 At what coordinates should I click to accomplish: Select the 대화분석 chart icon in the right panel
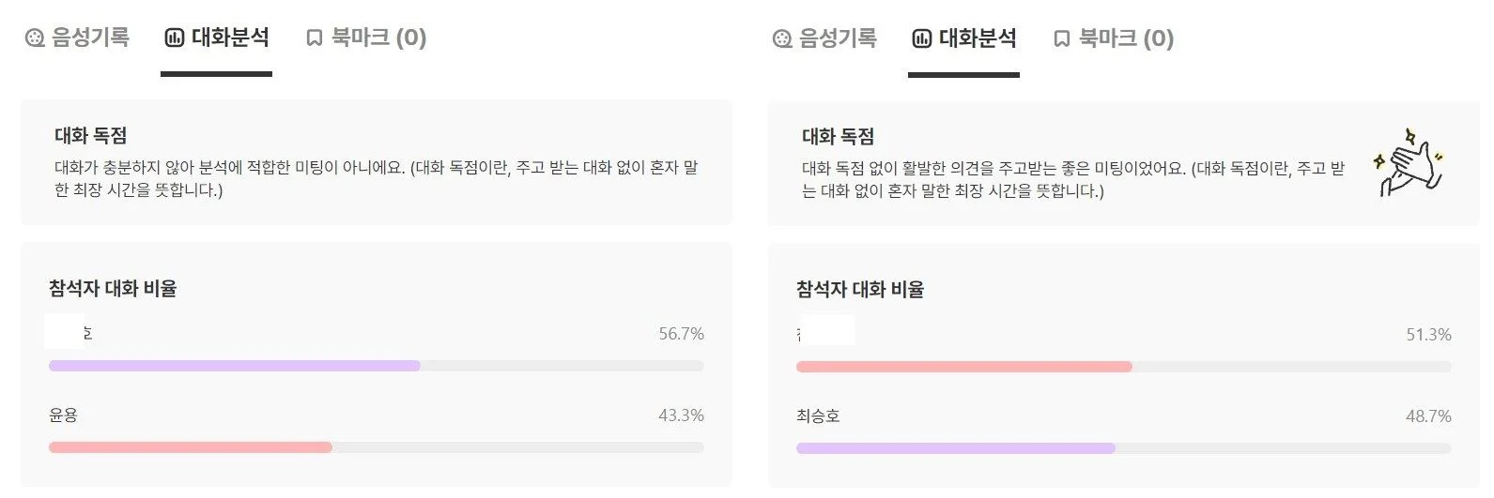point(922,39)
